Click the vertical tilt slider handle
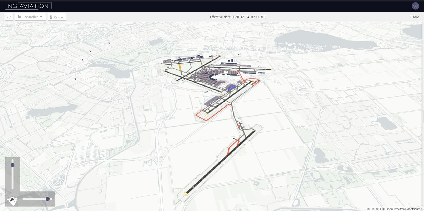Screen dimensions: 424x211 12,165
